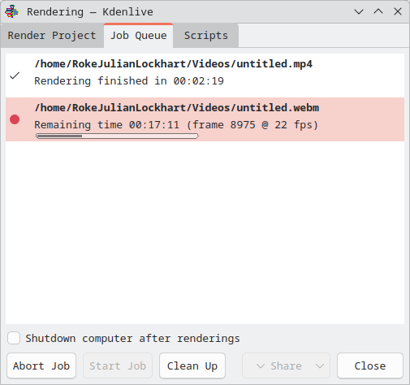
Task: Click the Share label text
Action: click(286, 366)
